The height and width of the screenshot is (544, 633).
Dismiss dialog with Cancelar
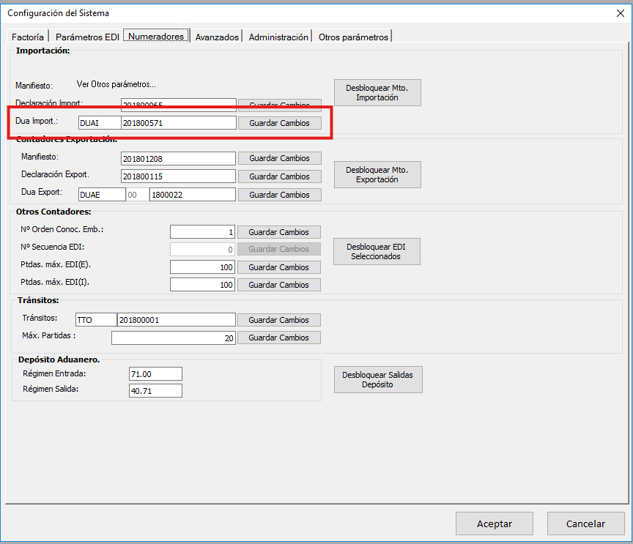tap(585, 523)
